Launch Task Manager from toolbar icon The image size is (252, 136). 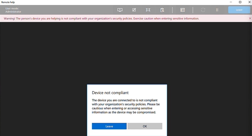[183, 10]
